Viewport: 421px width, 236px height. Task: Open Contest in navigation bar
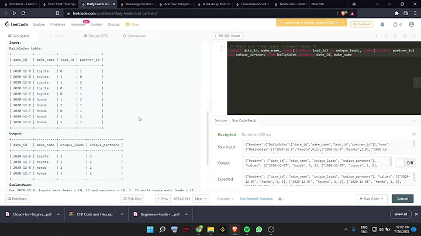(x=96, y=25)
